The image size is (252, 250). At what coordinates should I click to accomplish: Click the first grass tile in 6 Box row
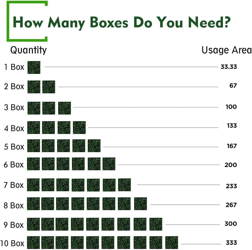33,164
